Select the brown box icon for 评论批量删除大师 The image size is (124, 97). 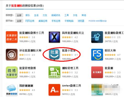[x=12, y=55]
